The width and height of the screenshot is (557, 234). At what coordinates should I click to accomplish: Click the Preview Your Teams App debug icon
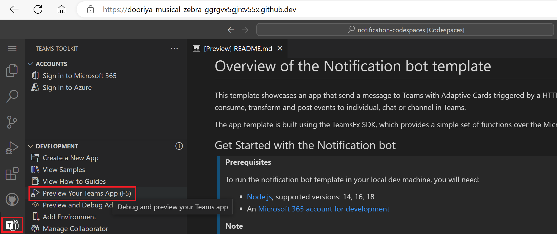tap(35, 193)
